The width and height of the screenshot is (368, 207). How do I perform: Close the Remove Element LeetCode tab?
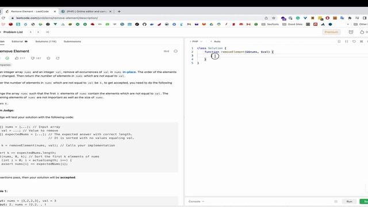pos(55,11)
